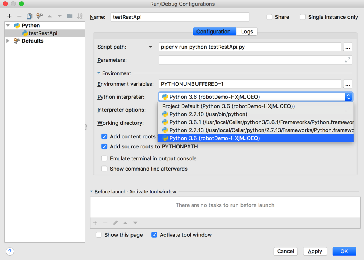Click the help question mark icon
The width and height of the screenshot is (364, 260).
[10, 251]
